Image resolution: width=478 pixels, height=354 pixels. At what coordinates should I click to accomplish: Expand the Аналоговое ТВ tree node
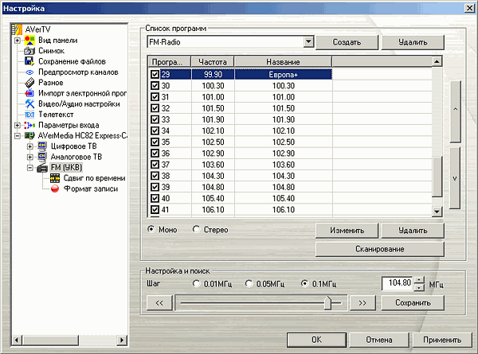(x=30, y=158)
